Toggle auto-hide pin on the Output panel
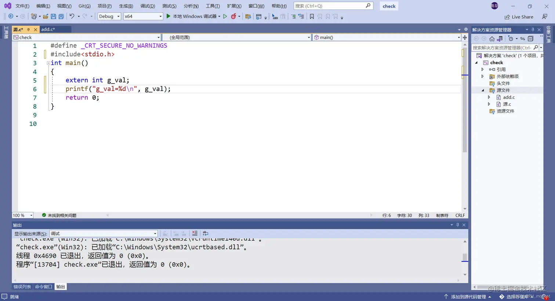Viewport: 555px width, 301px height. point(458,225)
